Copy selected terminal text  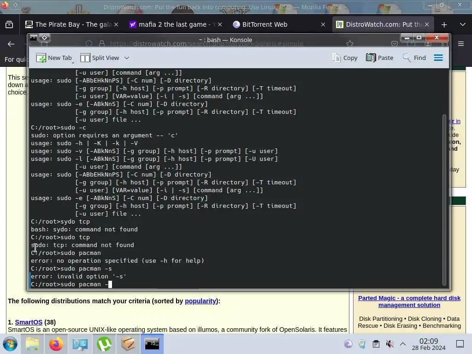point(345,58)
